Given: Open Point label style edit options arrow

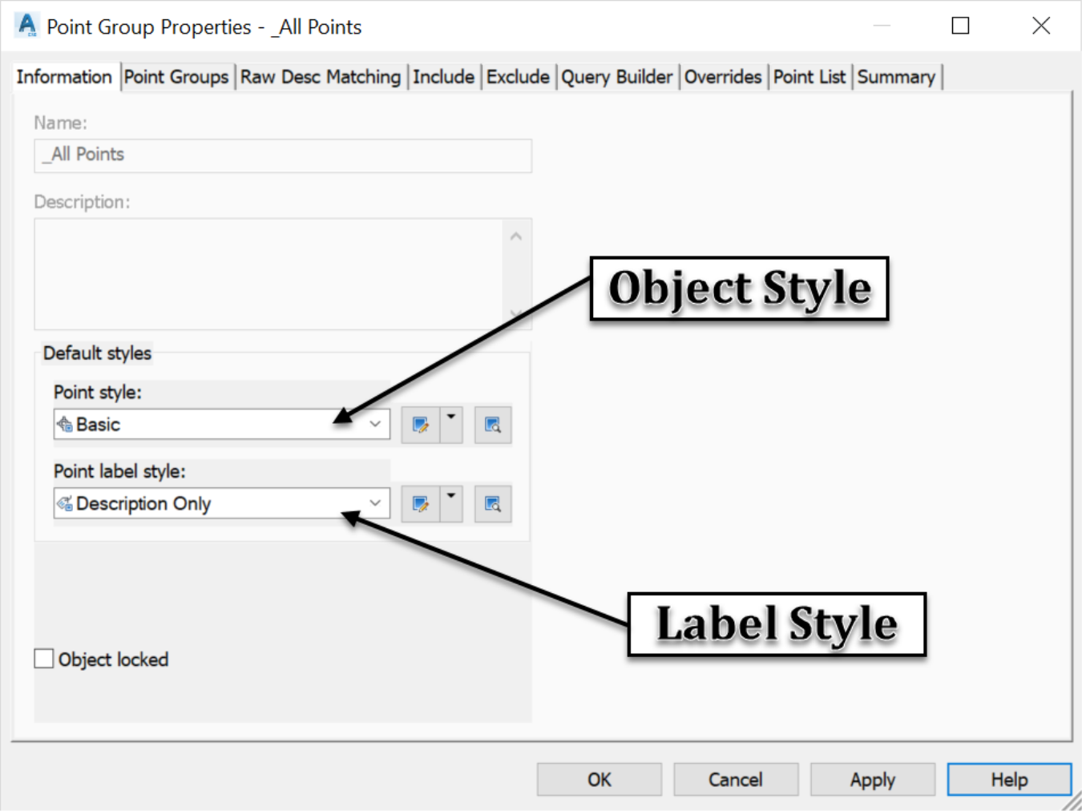Looking at the screenshot, I should [451, 504].
